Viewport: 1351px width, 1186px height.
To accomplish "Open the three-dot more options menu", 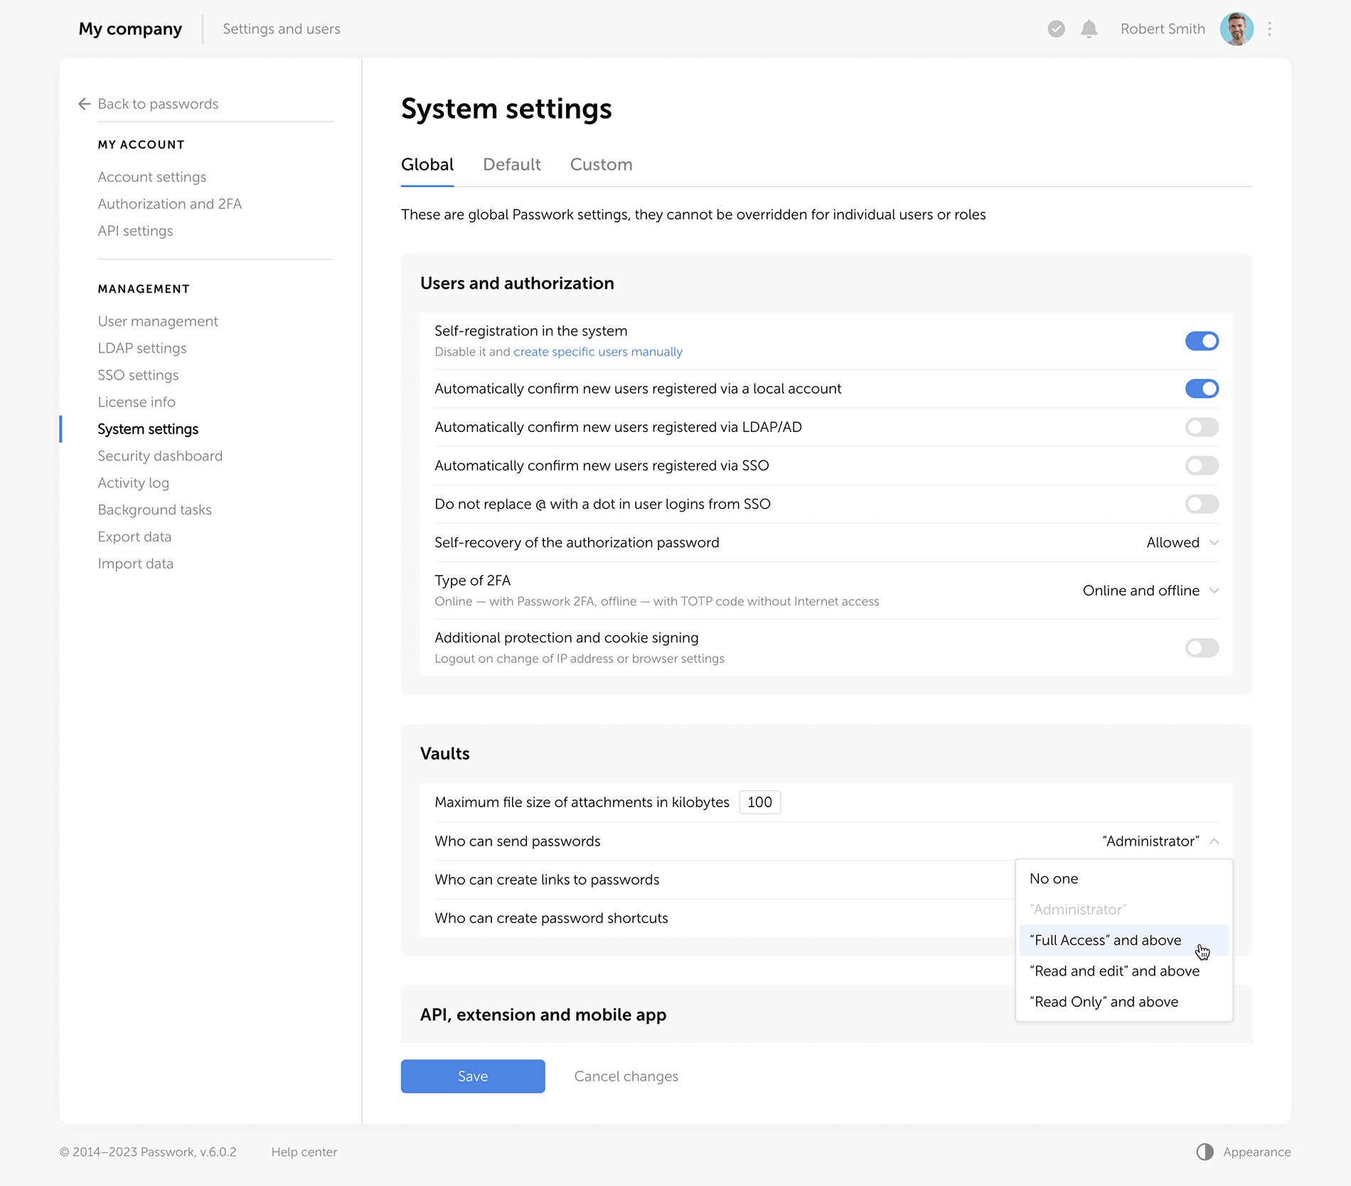I will 1269,29.
